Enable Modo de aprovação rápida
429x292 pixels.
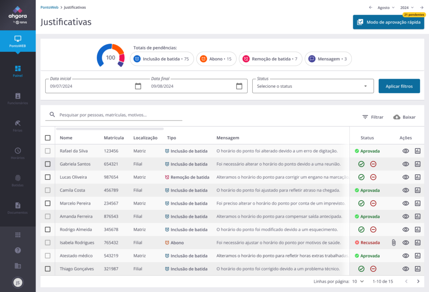pos(388,22)
